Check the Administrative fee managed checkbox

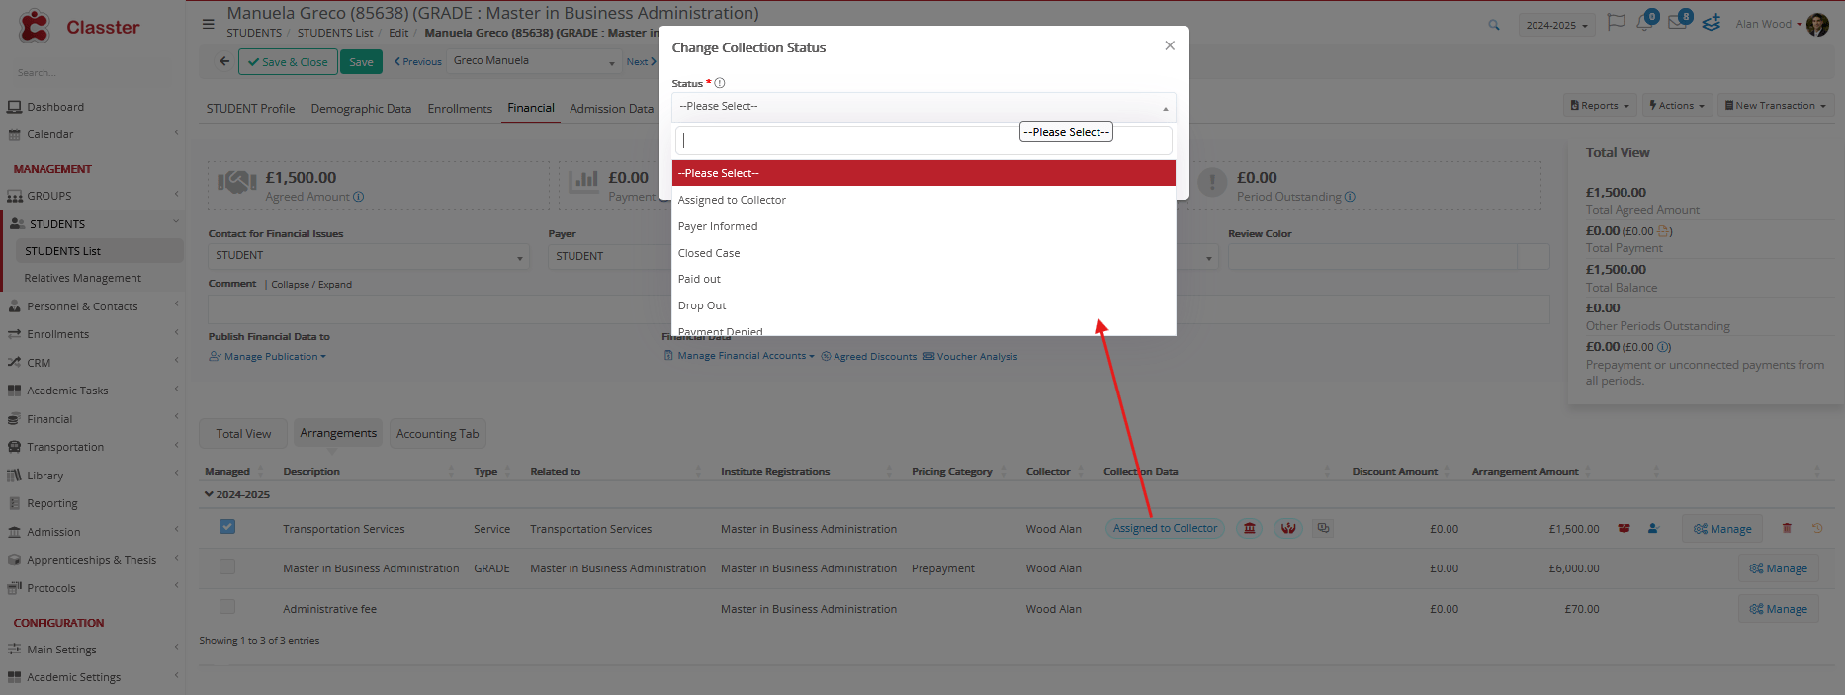tap(227, 607)
